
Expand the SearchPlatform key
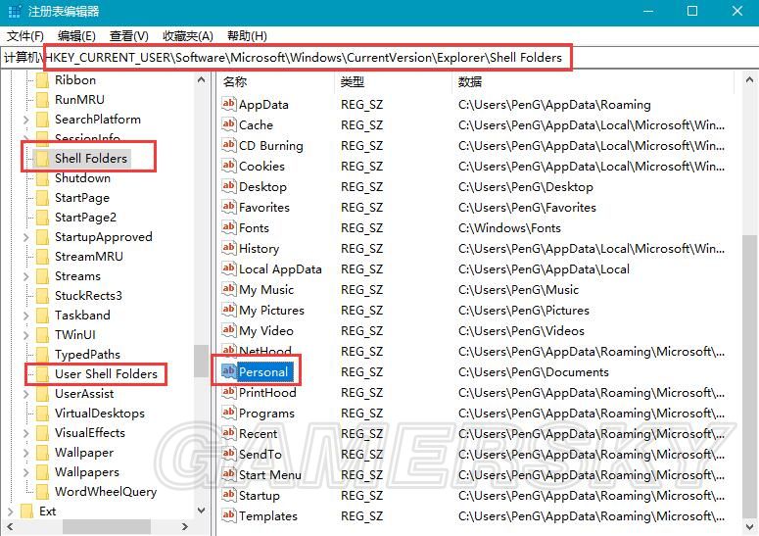pos(25,120)
